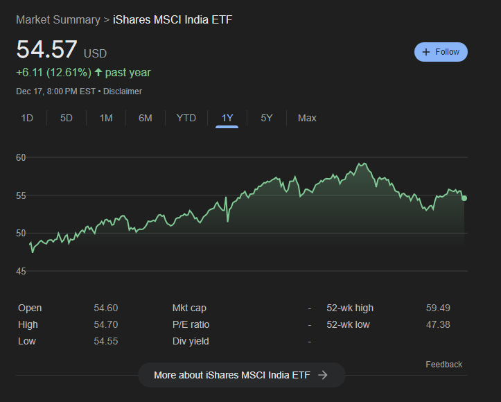Show the 5Y chart range
The height and width of the screenshot is (402, 501).
[267, 118]
